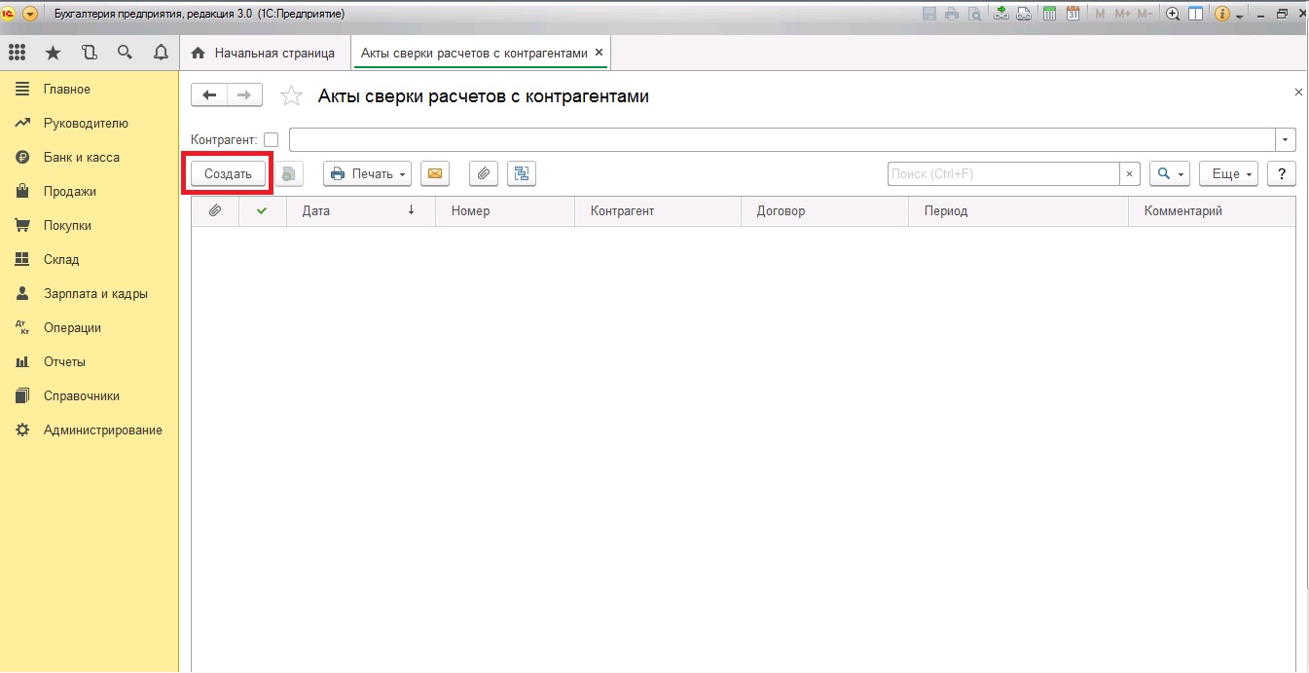The width and height of the screenshot is (1309, 673).
Task: Switch to the Начальная страница tab
Action: (264, 54)
